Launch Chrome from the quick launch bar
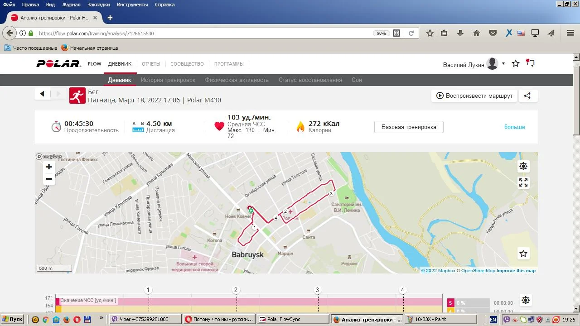The image size is (580, 326). 45,319
